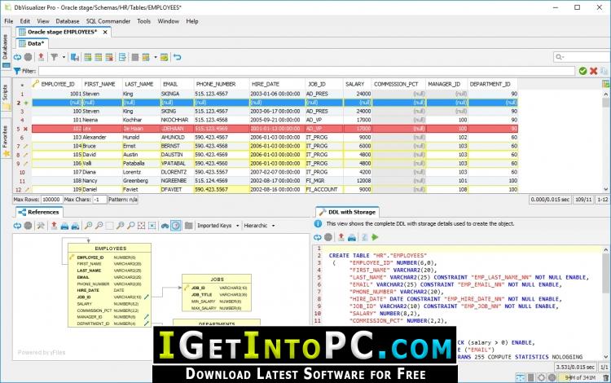Print the DDL text

(352, 237)
